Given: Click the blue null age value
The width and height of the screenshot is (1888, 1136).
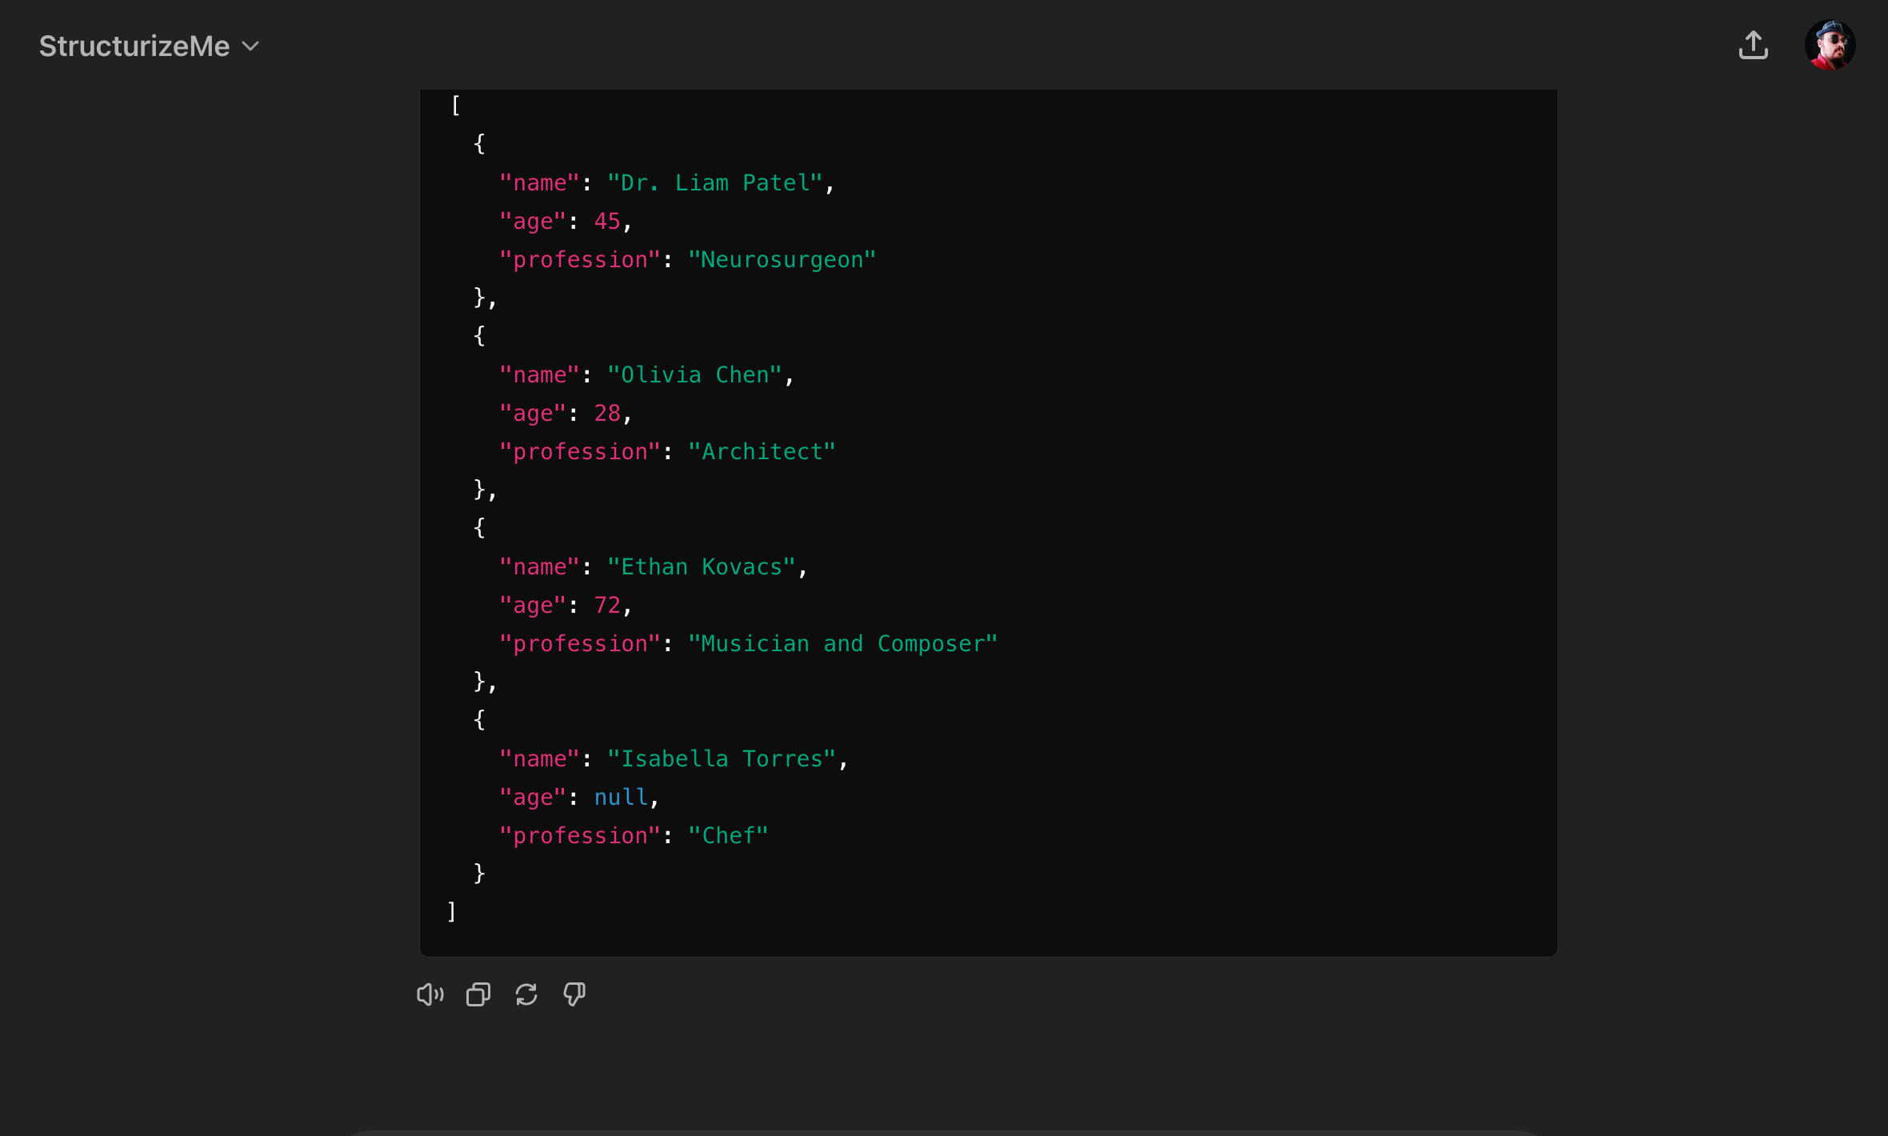Looking at the screenshot, I should point(621,798).
